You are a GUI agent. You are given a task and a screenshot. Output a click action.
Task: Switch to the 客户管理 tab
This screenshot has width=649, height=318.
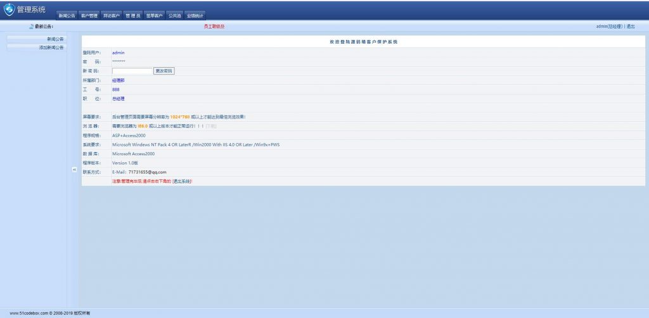[x=89, y=15]
